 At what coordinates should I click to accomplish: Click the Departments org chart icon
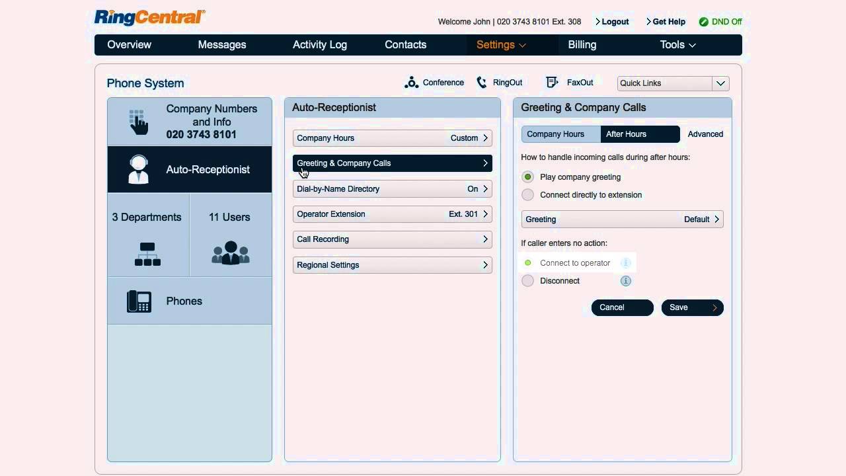[147, 254]
